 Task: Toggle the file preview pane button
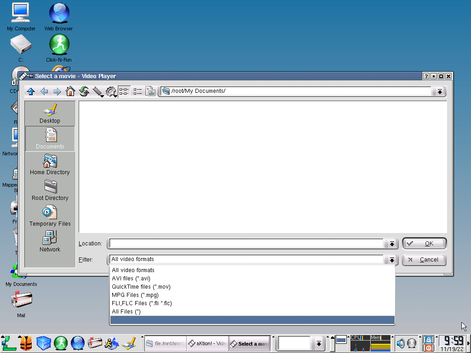coord(150,91)
